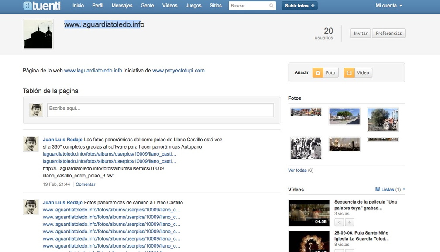
Task: Open www.laguardiatoledo.info link in description
Action: click(x=93, y=70)
